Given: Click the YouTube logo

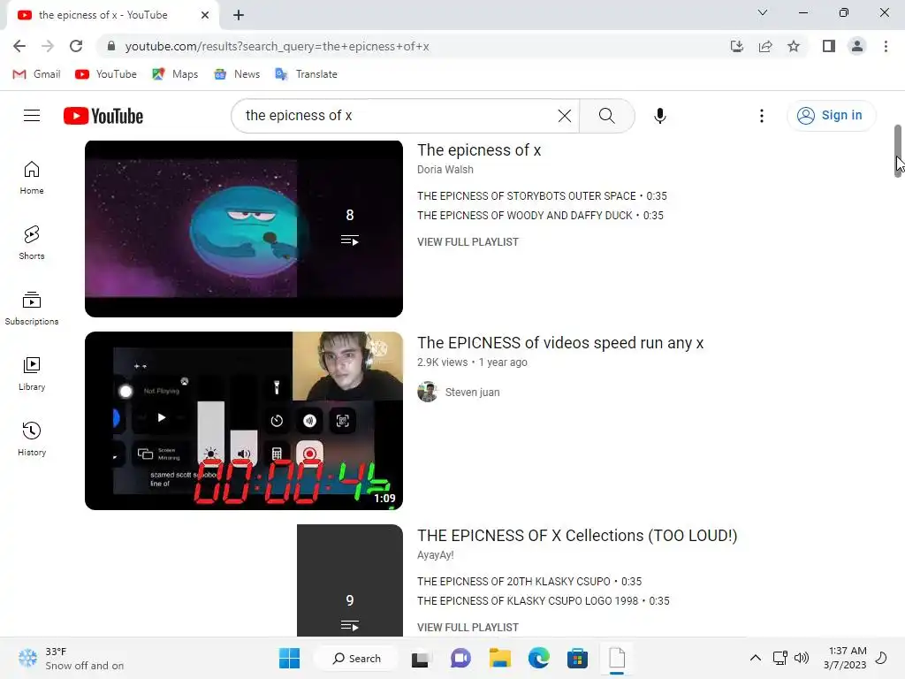Looking at the screenshot, I should [103, 116].
